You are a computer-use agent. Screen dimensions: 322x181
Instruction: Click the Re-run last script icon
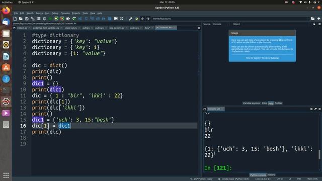coord(74,19)
